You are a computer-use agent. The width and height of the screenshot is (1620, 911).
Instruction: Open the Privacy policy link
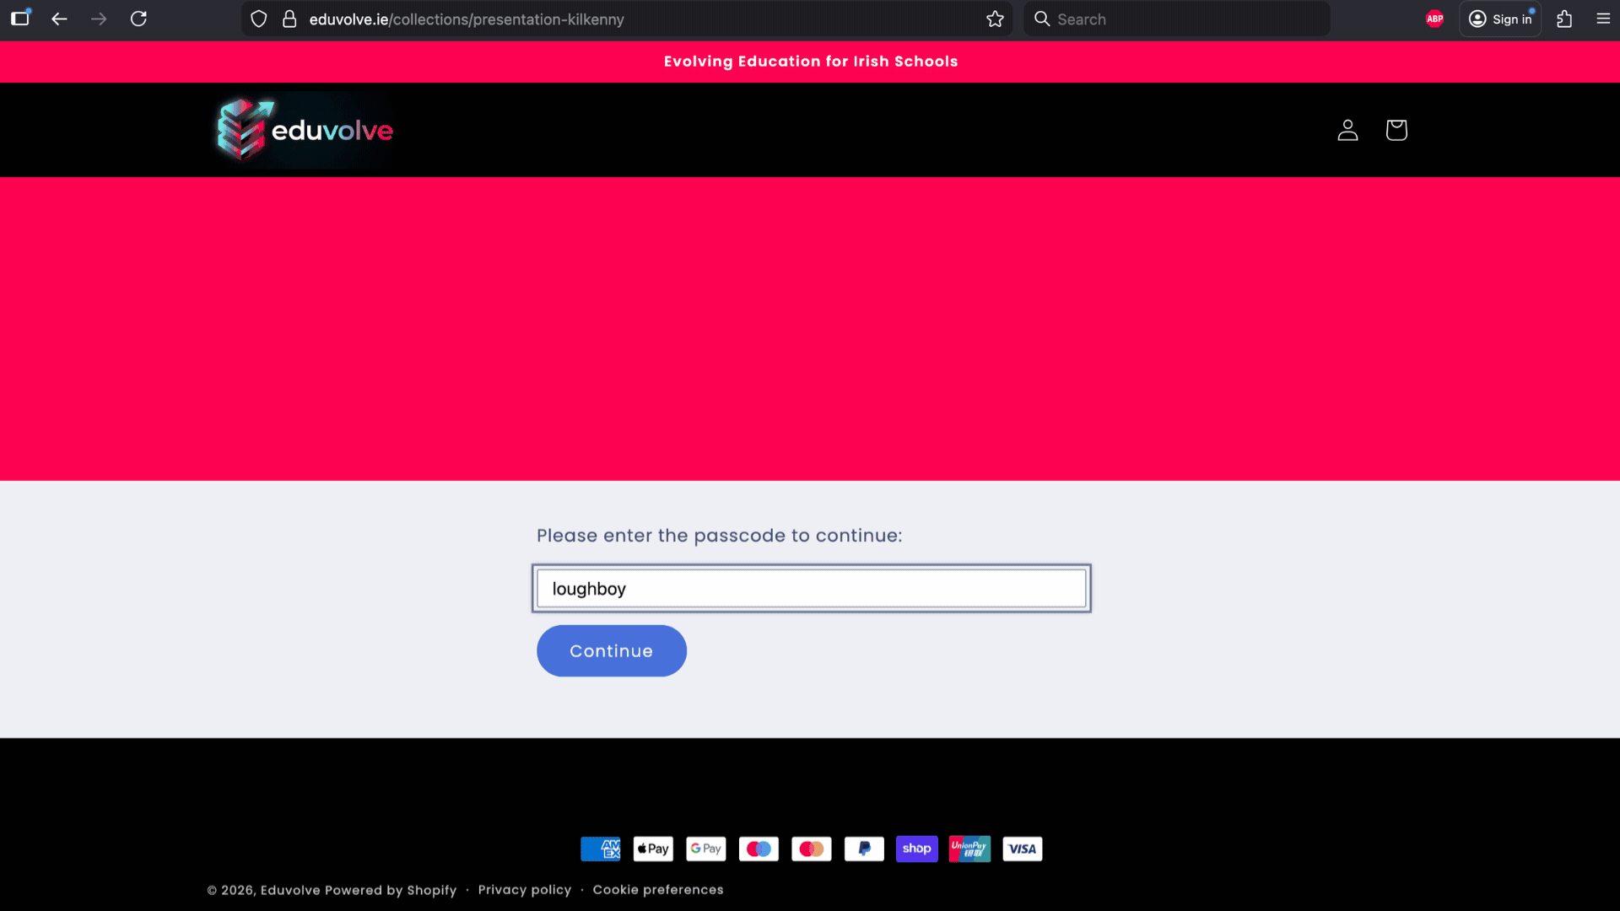pyautogui.click(x=524, y=889)
